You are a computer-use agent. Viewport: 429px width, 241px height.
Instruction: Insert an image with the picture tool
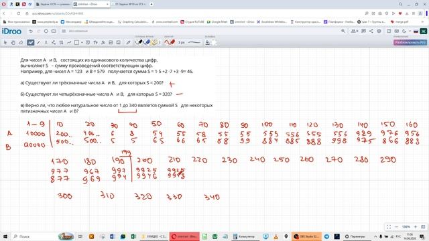pos(118,42)
